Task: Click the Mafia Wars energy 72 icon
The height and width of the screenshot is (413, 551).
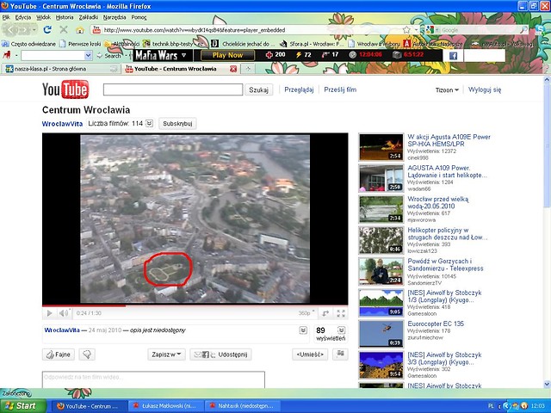Action: point(299,55)
